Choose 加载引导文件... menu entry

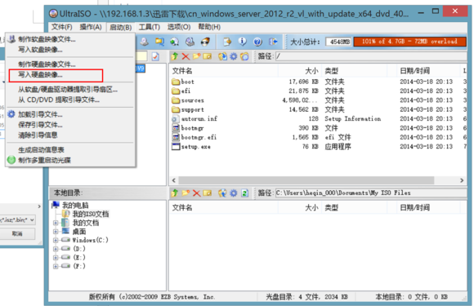[x=70, y=114]
